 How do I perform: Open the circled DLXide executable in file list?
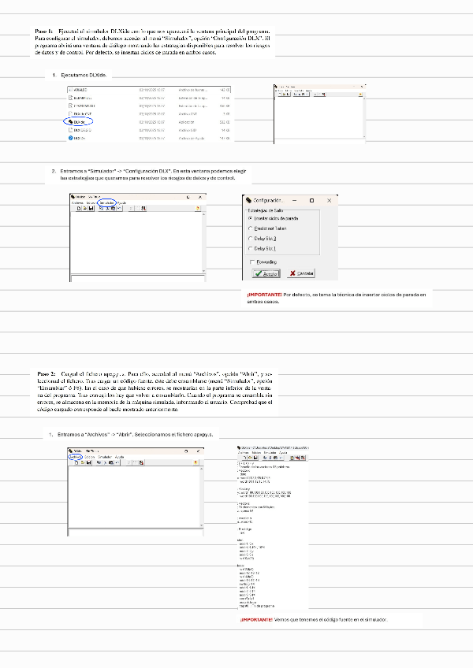tap(78, 122)
